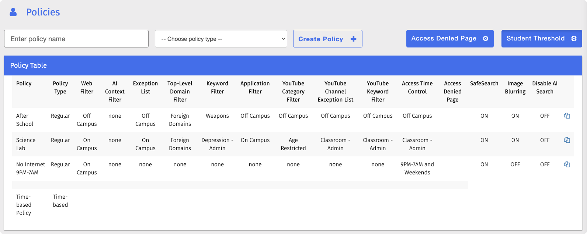Click the Policy Type column header

point(60,88)
